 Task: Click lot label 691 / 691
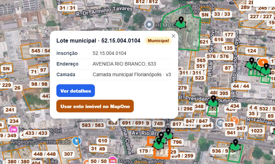coord(133,123)
